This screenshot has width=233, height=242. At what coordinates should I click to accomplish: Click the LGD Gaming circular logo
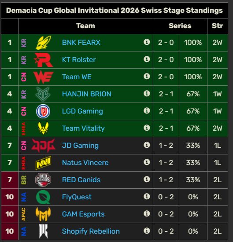pos(43,111)
